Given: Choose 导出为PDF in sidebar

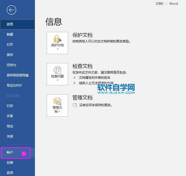Looking at the screenshot, I should [17, 86].
